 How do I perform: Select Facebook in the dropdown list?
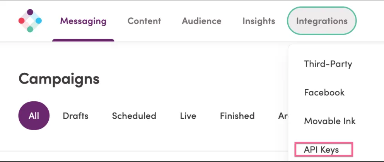coord(324,92)
